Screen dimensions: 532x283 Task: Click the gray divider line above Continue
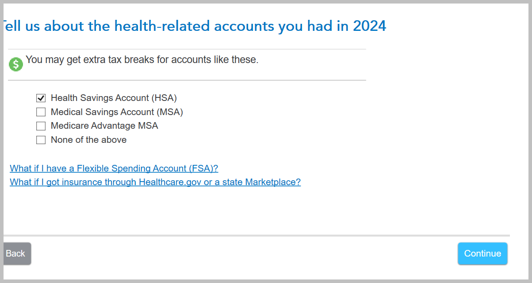pos(256,235)
